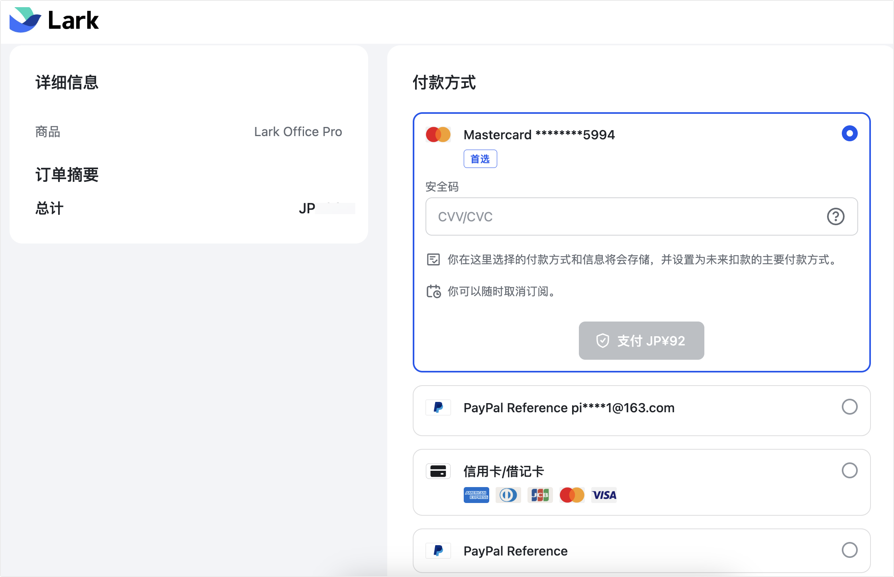The width and height of the screenshot is (894, 577).
Task: Click the stored payment info note icon
Action: 433,259
